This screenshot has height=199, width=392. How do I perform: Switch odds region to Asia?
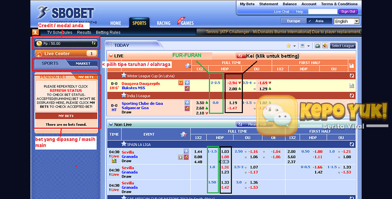(x=319, y=21)
